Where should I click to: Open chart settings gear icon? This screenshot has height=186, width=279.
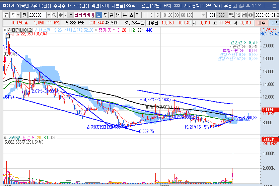click(250, 15)
